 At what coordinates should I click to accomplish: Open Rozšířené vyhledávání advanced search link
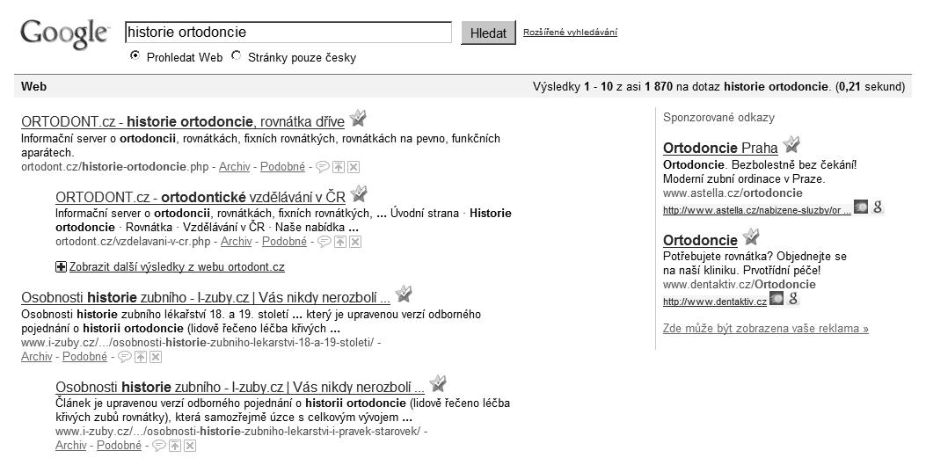pyautogui.click(x=570, y=33)
